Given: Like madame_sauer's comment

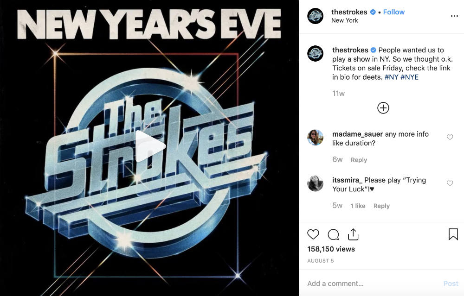Looking at the screenshot, I should tap(450, 137).
